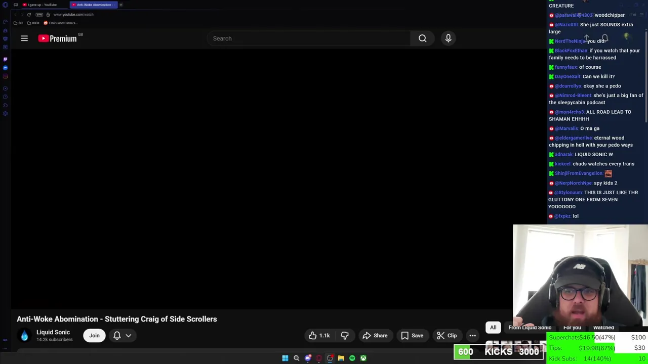The height and width of the screenshot is (364, 648).
Task: Open OBS Studio from the taskbar
Action: tap(330, 358)
